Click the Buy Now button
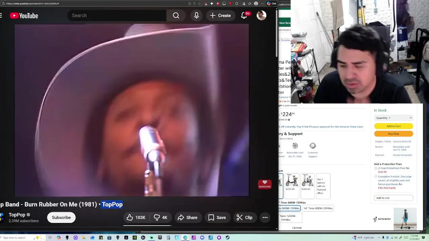Screen dimensions: 429x241 (x=393, y=134)
